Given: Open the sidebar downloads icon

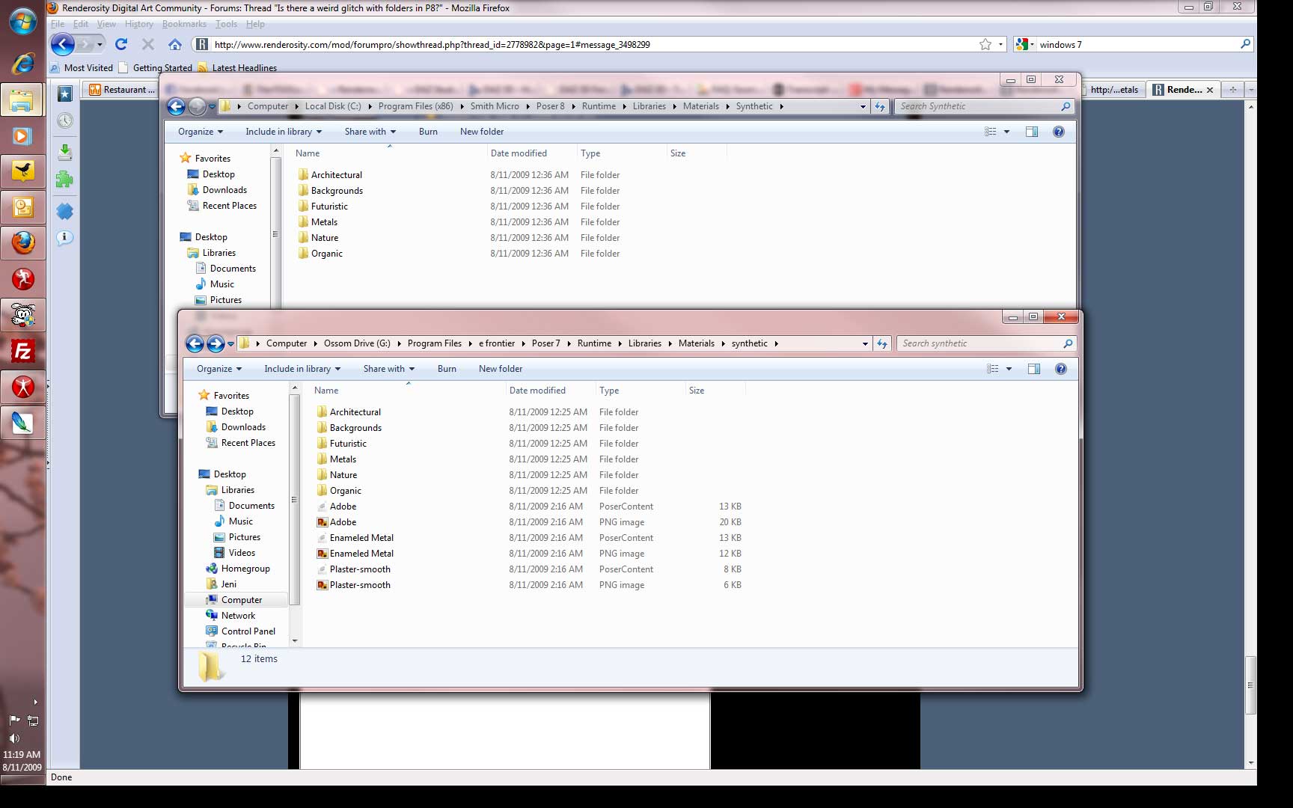Looking at the screenshot, I should [x=65, y=152].
